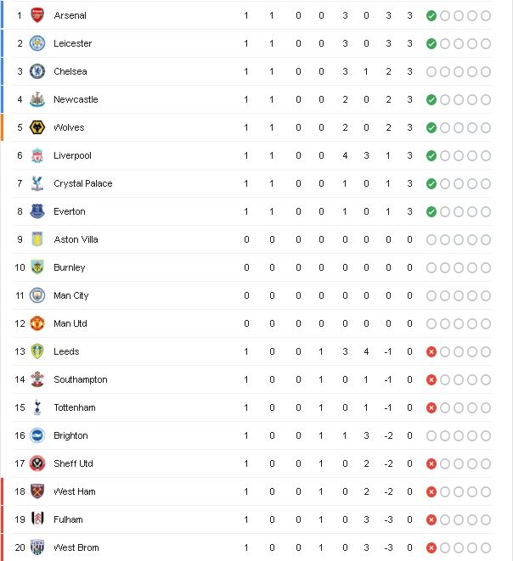Click the Brighton club badge
513x561 pixels.
[x=37, y=435]
